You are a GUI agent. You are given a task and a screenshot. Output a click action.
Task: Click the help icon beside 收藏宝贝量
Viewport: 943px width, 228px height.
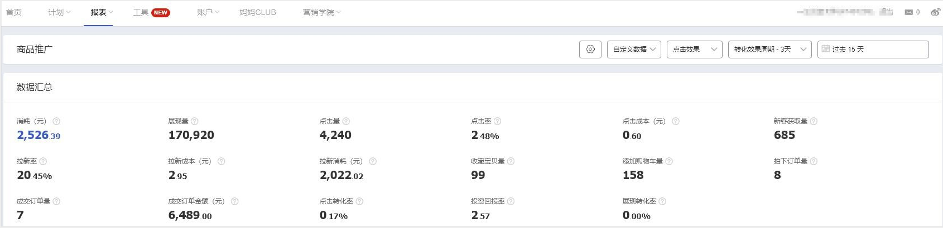(511, 161)
